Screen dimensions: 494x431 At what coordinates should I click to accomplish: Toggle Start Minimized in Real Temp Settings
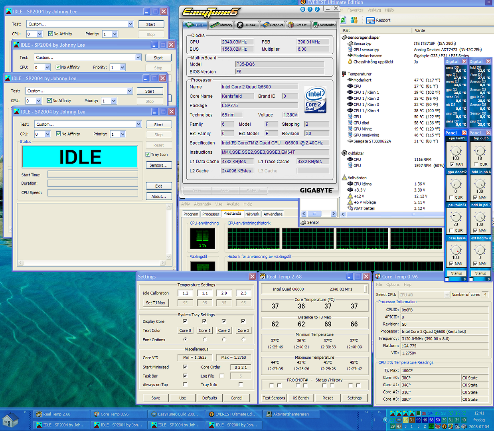[x=185, y=367]
